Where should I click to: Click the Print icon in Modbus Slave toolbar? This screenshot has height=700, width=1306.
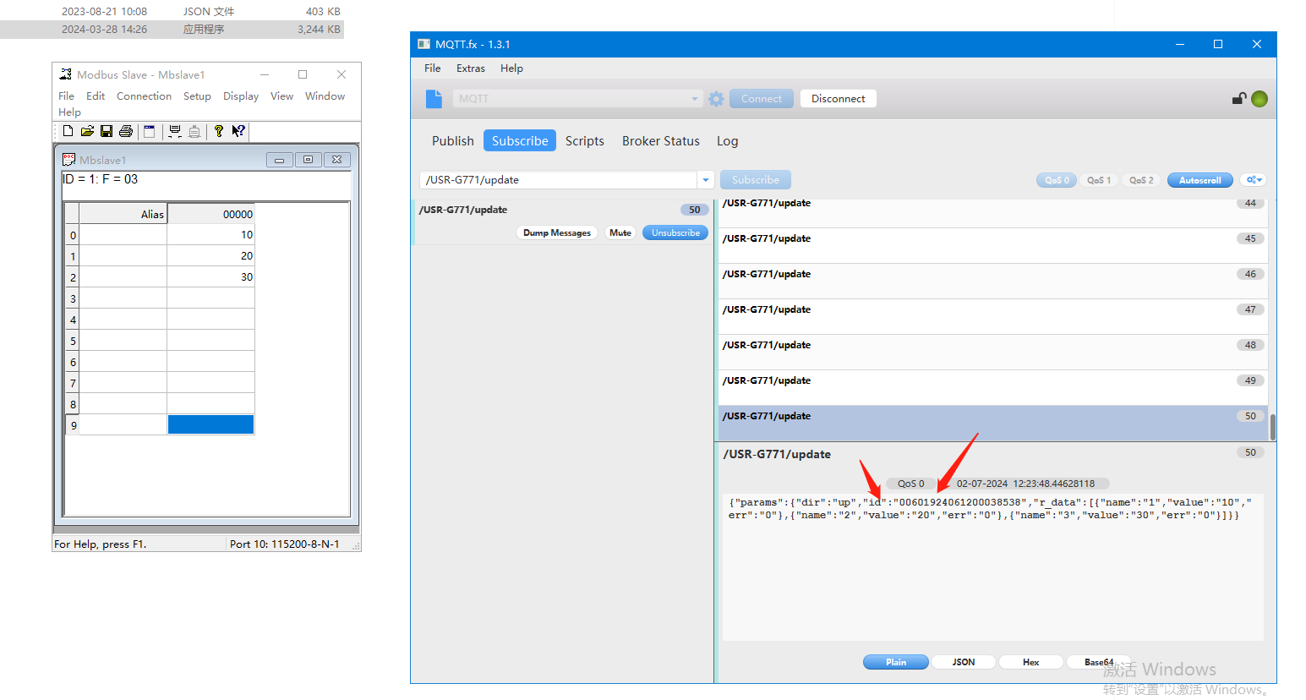[126, 131]
